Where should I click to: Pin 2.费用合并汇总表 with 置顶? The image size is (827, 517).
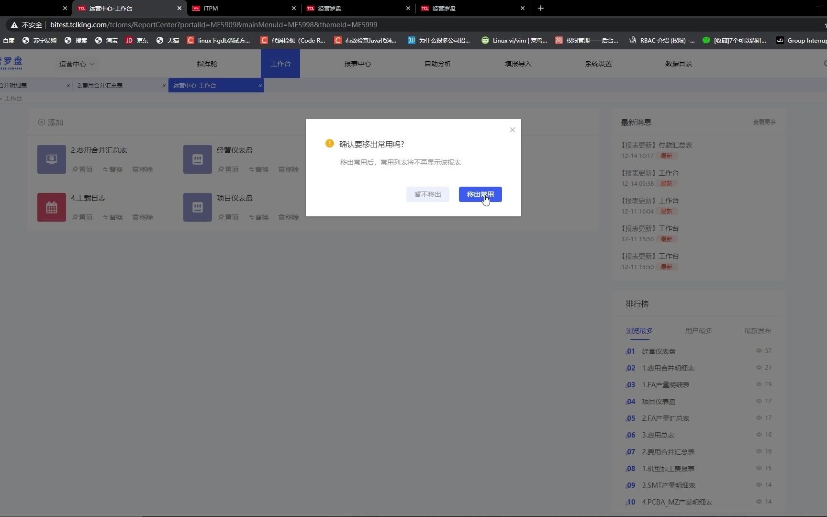[x=82, y=169]
